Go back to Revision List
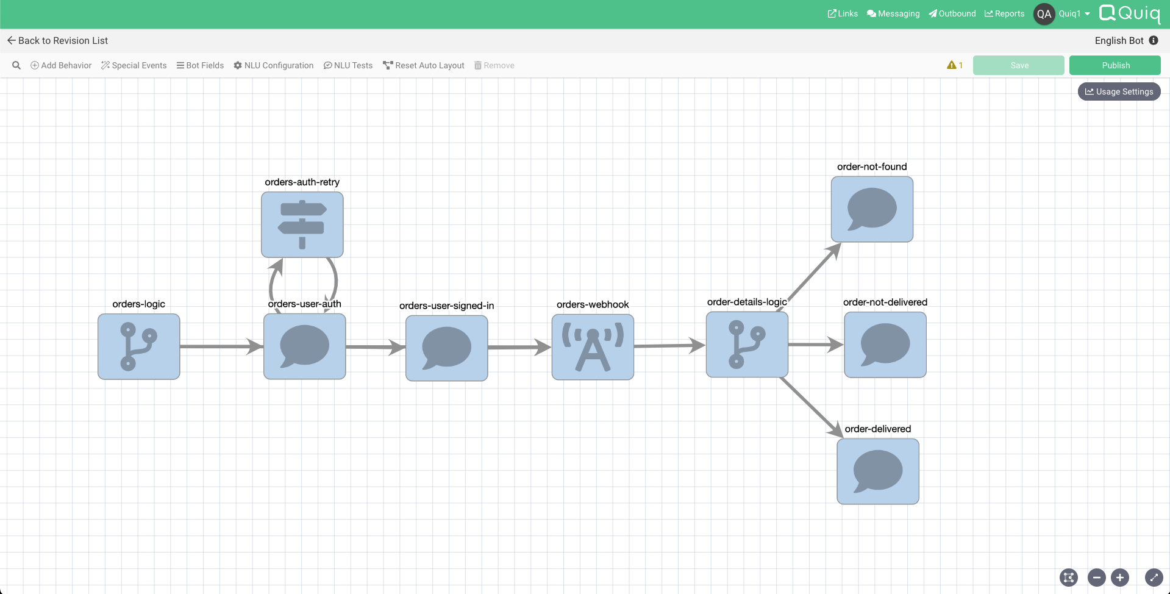 click(57, 40)
